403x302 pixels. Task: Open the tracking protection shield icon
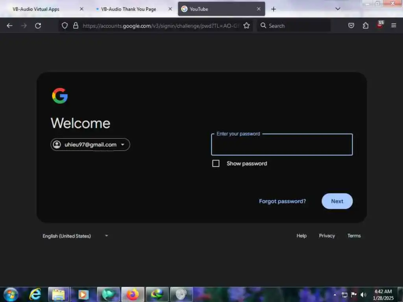coord(65,26)
